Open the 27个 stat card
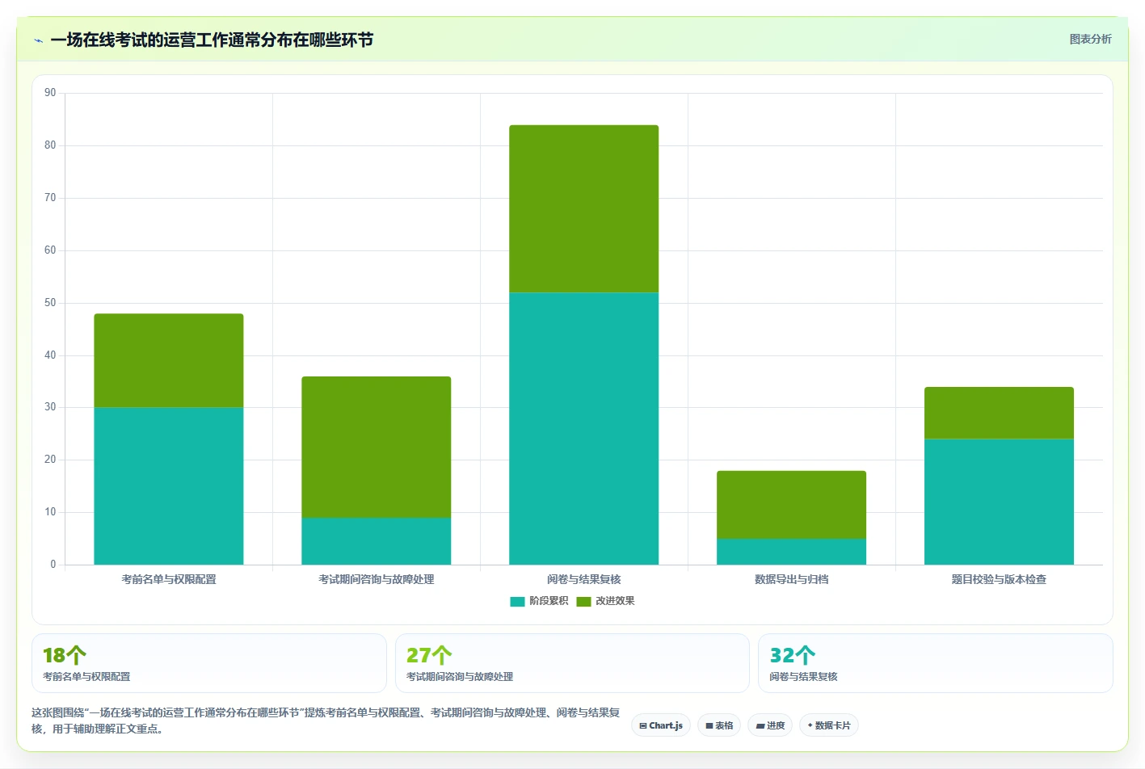Screen dimensions: 1145x769 572,663
